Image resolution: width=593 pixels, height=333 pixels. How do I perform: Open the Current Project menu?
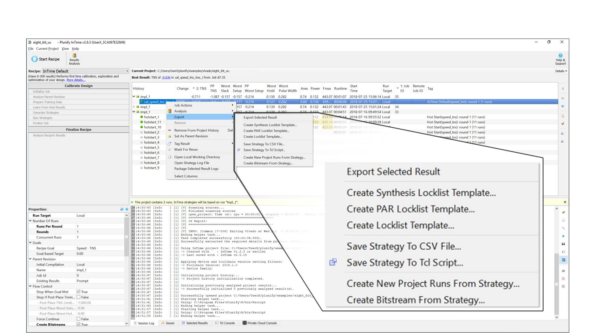tap(47, 49)
